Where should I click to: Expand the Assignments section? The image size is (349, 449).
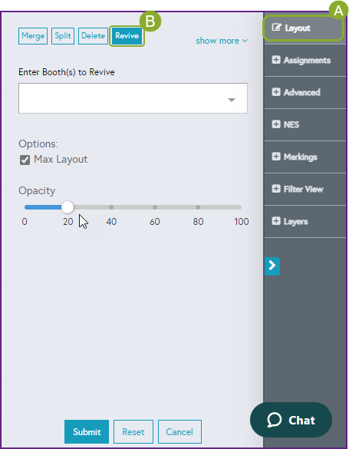(305, 61)
